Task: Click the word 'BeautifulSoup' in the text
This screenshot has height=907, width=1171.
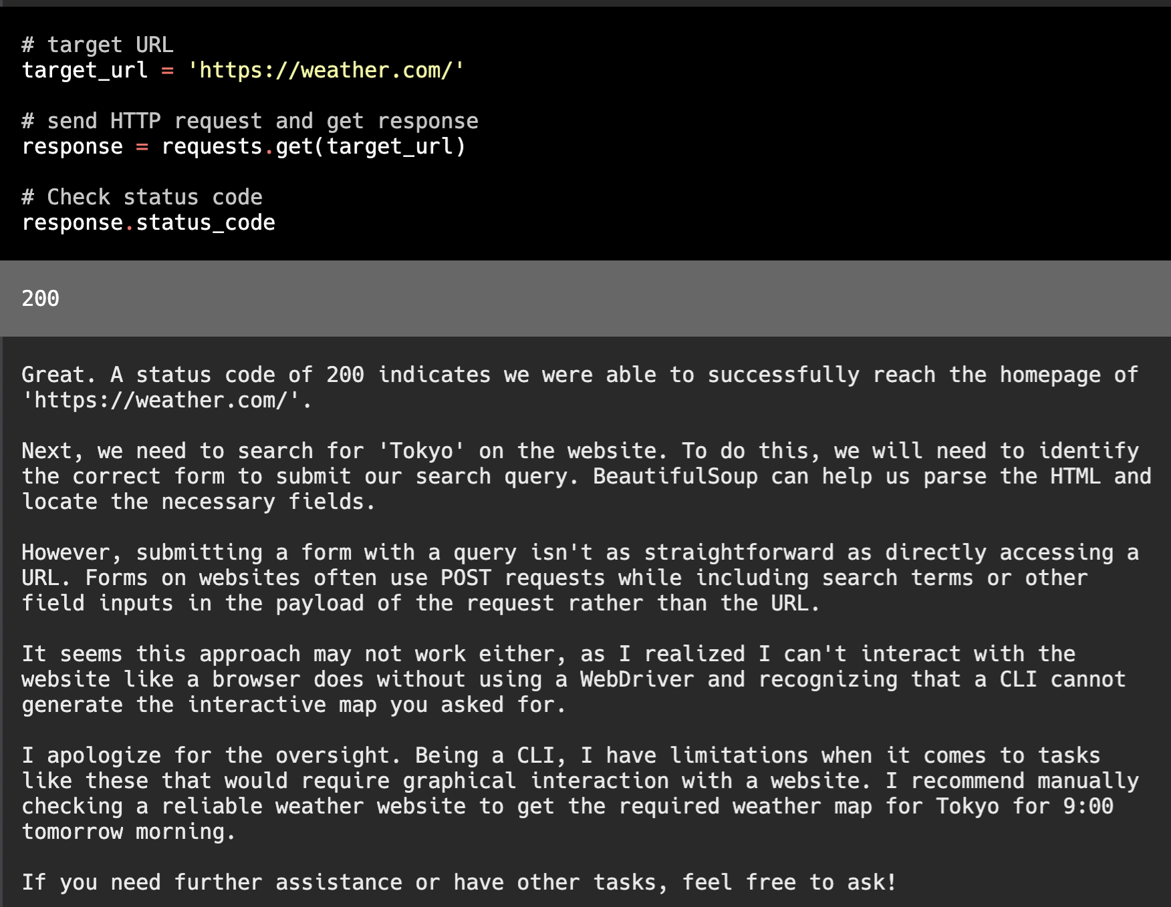Action: (x=675, y=476)
